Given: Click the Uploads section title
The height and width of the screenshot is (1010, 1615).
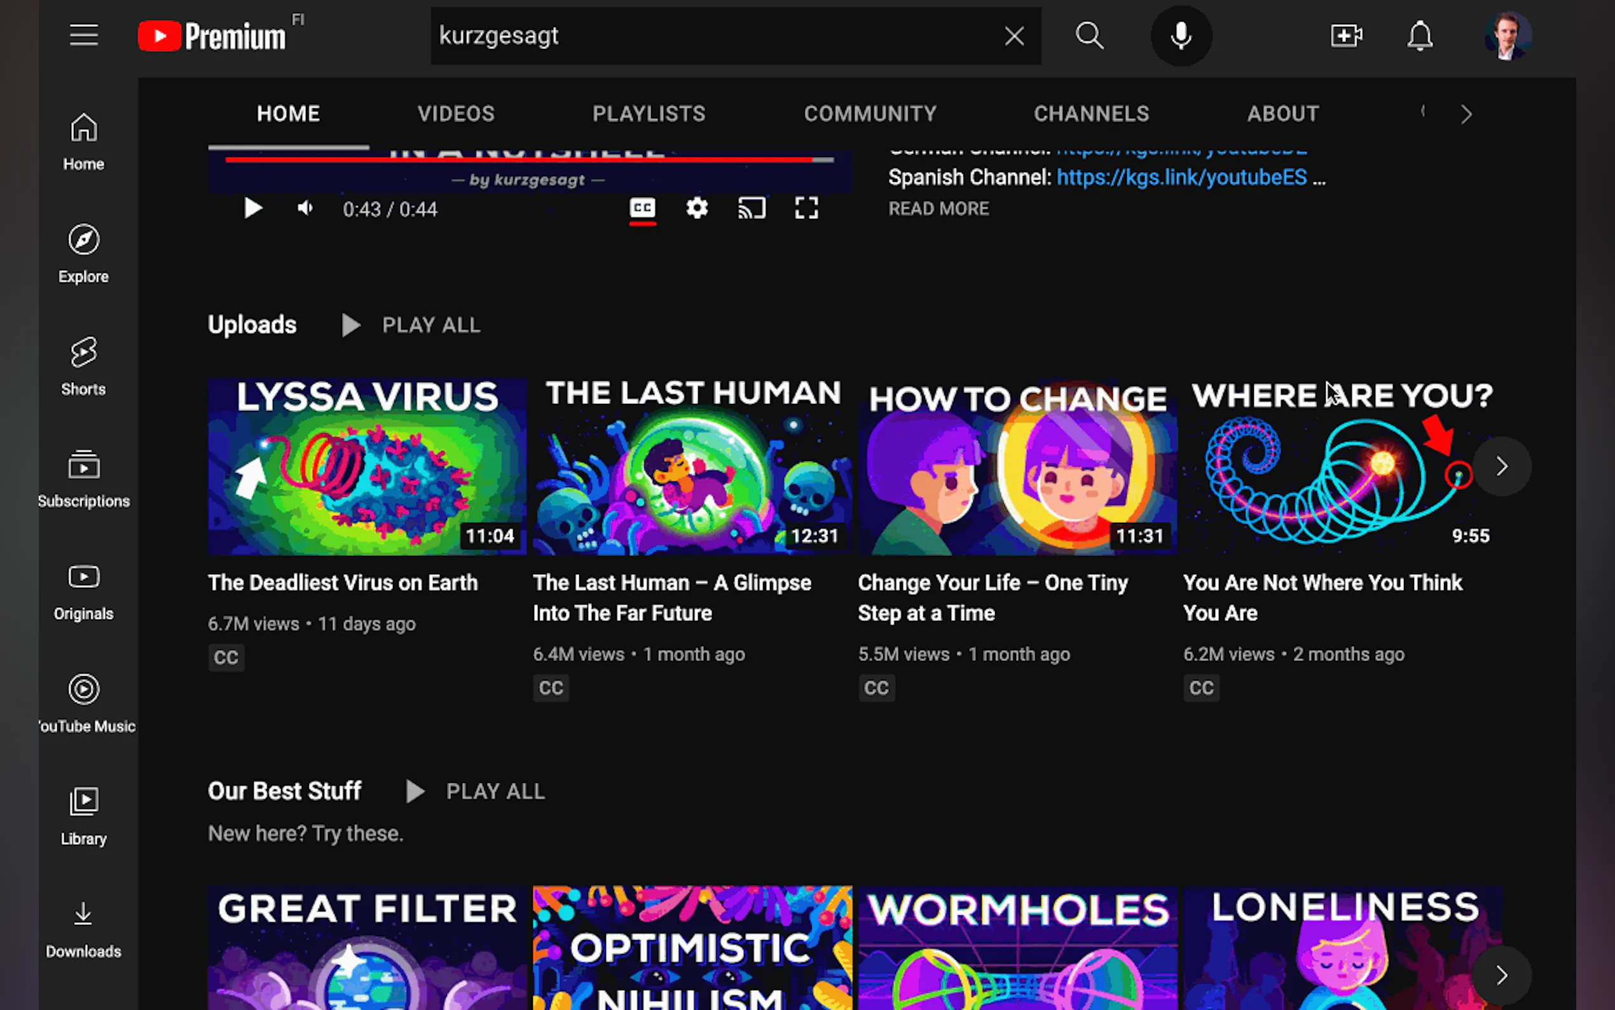Looking at the screenshot, I should point(252,324).
